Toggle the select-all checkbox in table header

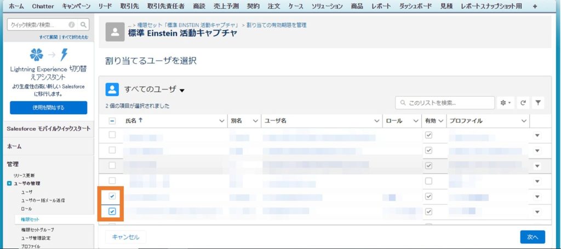(112, 121)
